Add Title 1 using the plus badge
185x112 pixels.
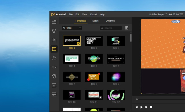tap(78, 43)
